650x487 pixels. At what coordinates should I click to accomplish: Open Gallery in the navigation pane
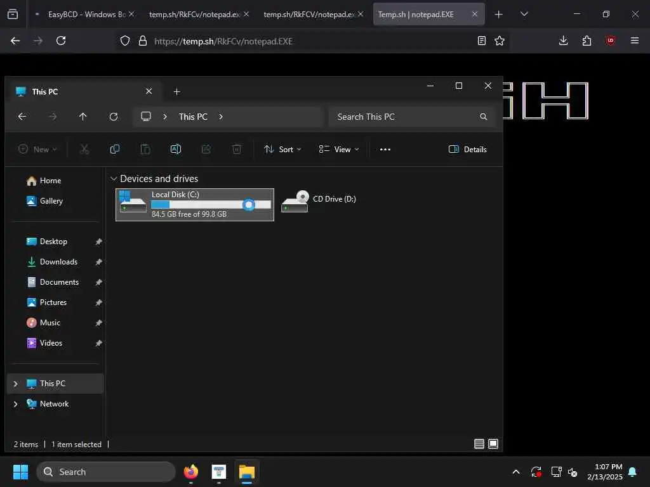pyautogui.click(x=51, y=201)
